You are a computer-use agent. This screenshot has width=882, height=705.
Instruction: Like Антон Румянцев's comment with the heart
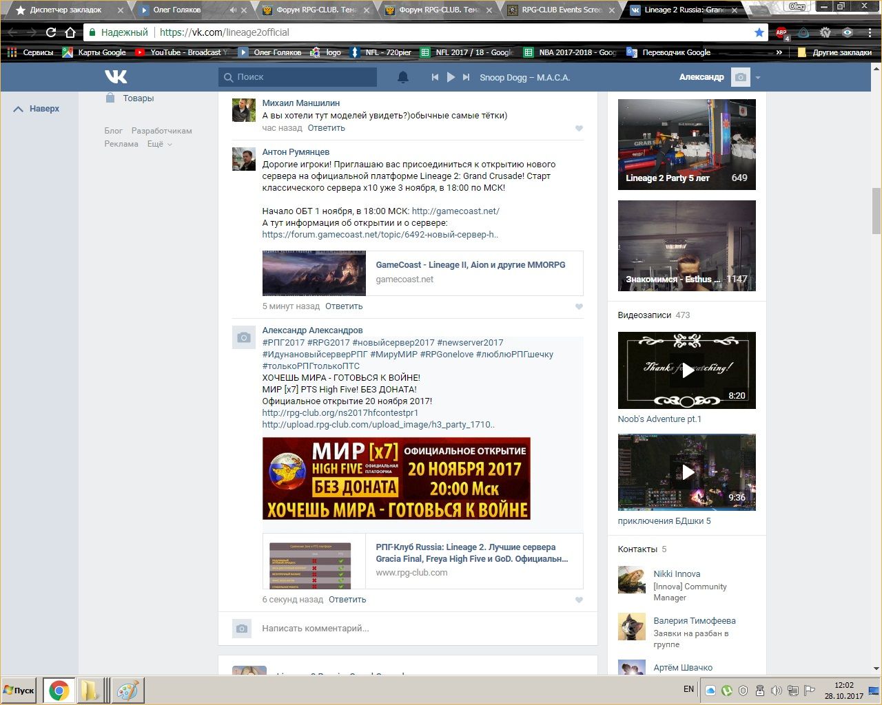tap(579, 307)
